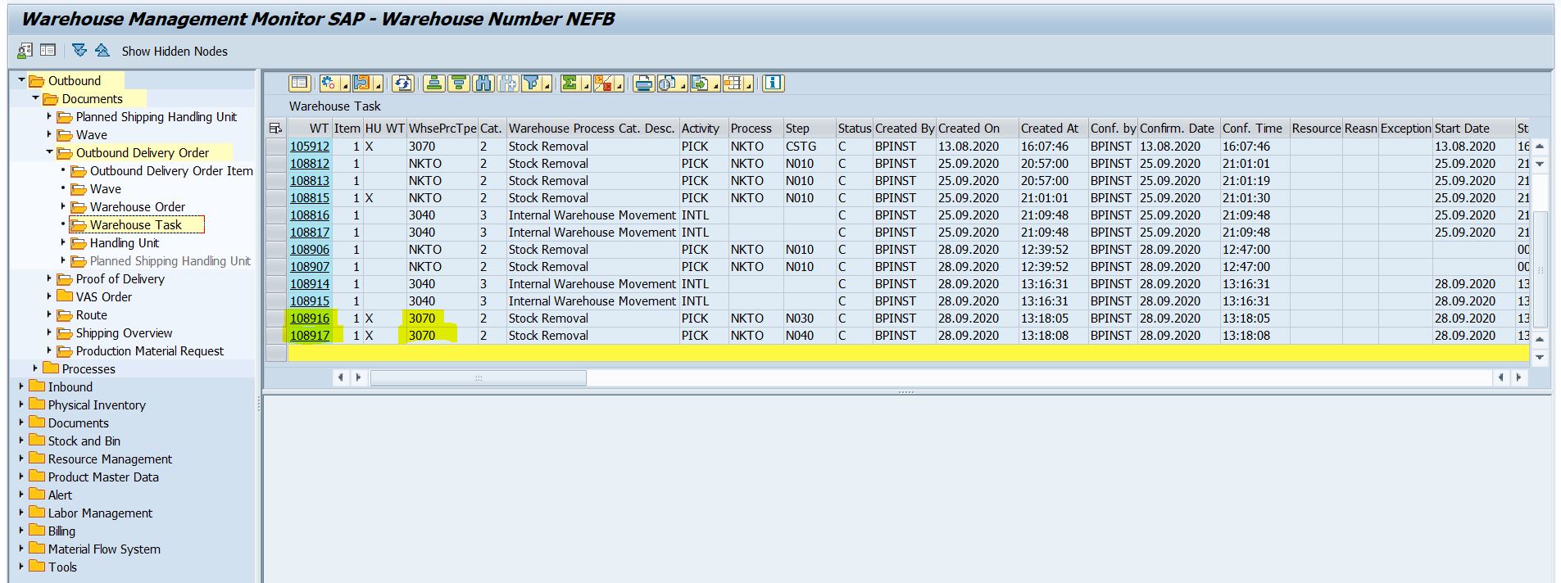Open Find with the binoculars icon
Viewport: 1561px width, 583px height.
[x=483, y=83]
